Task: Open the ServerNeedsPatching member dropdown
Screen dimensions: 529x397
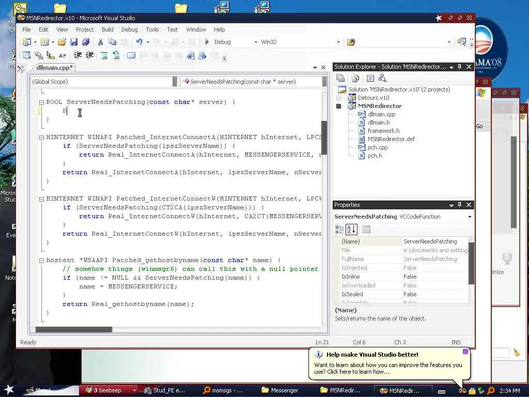Action: click(x=324, y=82)
